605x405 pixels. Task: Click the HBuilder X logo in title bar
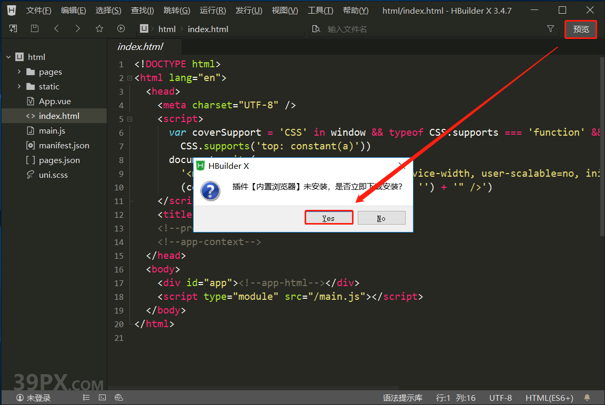pos(12,11)
